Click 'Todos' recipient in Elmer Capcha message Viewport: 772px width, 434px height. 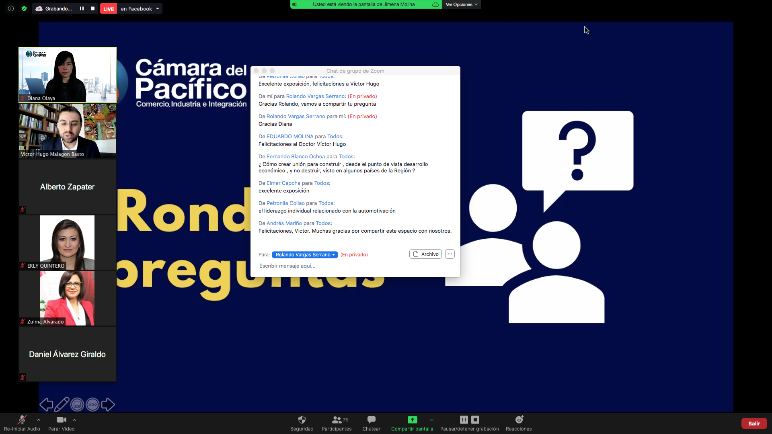click(322, 183)
